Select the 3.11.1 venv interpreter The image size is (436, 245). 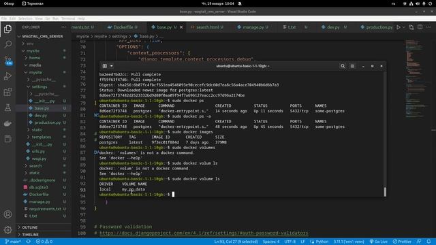(x=349, y=242)
